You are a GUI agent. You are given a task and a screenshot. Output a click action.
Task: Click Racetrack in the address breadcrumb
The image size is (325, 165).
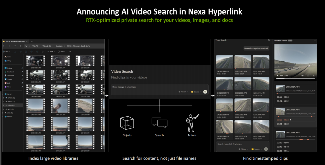[x=59, y=46]
